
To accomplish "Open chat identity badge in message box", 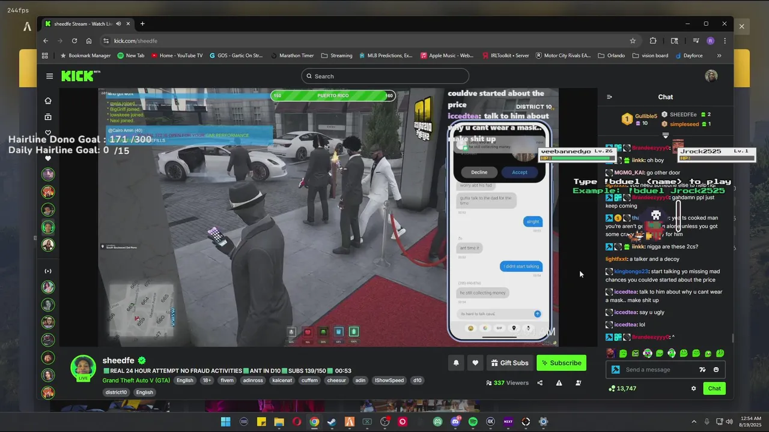I will point(615,370).
